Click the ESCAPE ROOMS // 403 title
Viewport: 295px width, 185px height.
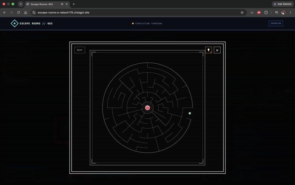click(x=36, y=23)
